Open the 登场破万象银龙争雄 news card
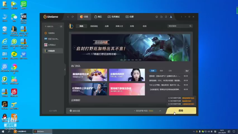238x134 pixels. (x=127, y=89)
